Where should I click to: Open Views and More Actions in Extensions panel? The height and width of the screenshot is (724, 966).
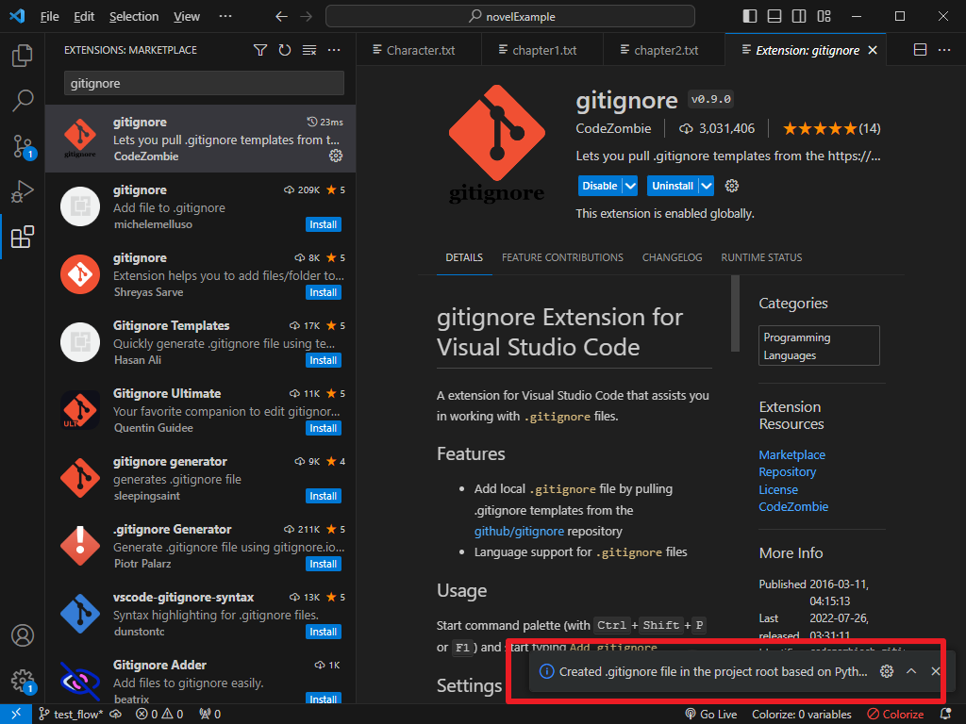pyautogui.click(x=334, y=50)
